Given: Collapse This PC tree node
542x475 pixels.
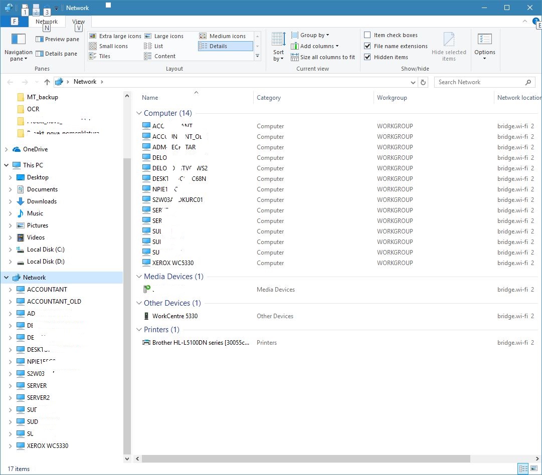Looking at the screenshot, I should [6, 165].
